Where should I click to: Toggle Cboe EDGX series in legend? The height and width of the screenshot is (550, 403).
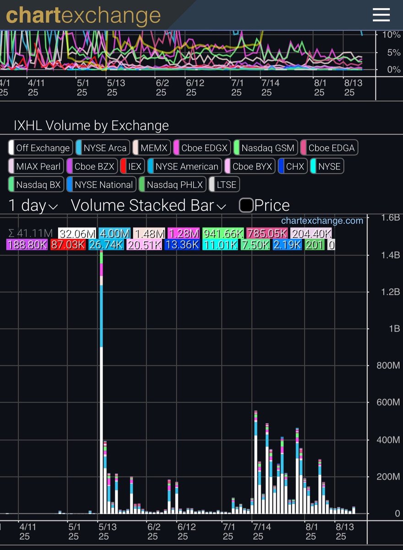pos(202,148)
